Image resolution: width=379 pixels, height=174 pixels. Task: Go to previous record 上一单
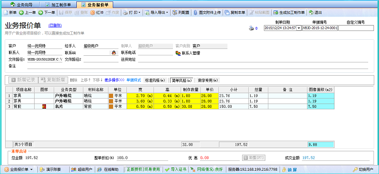[x=27, y=13]
